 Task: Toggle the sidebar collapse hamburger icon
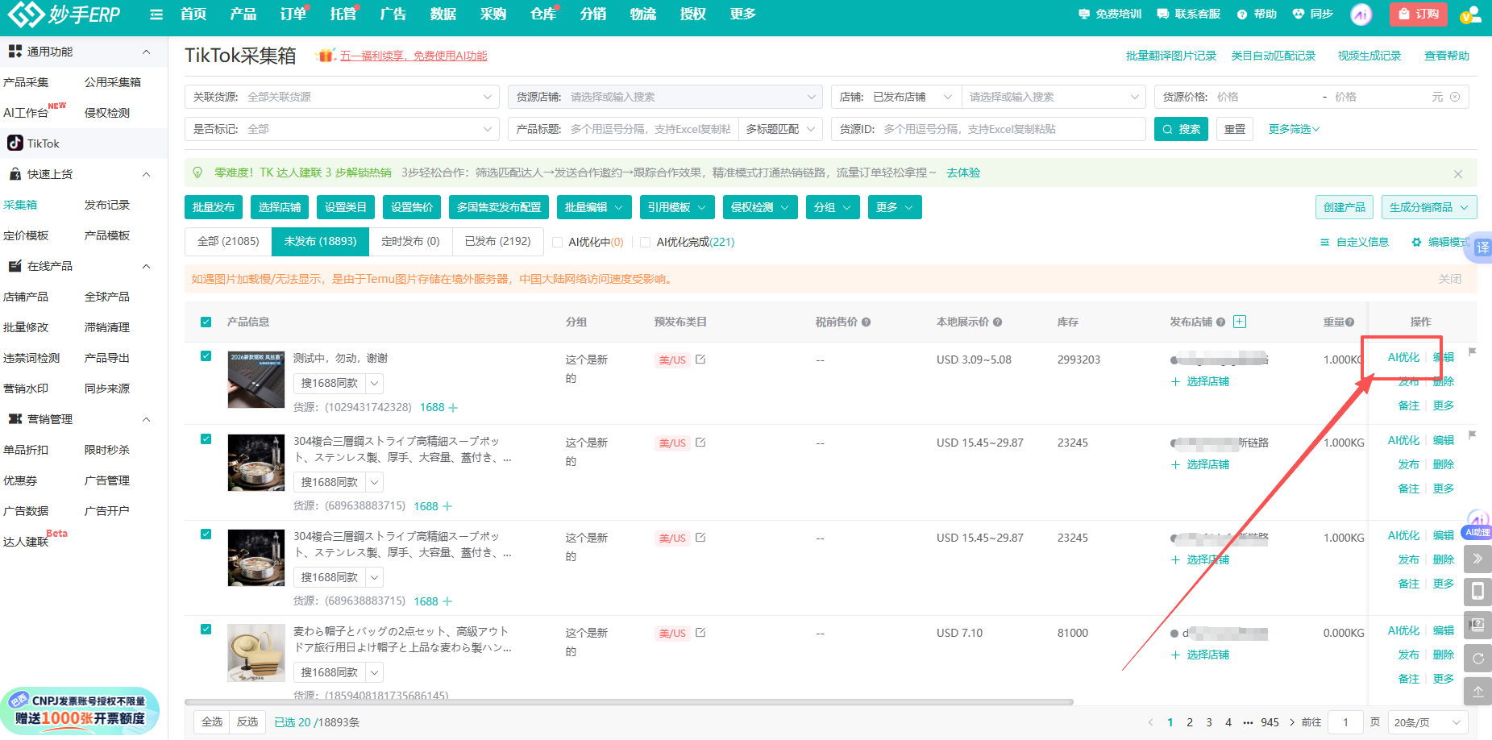tap(156, 15)
